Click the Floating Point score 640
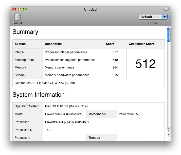 coord(115,60)
